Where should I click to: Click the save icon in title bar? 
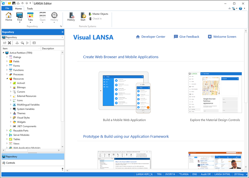point(14,3)
